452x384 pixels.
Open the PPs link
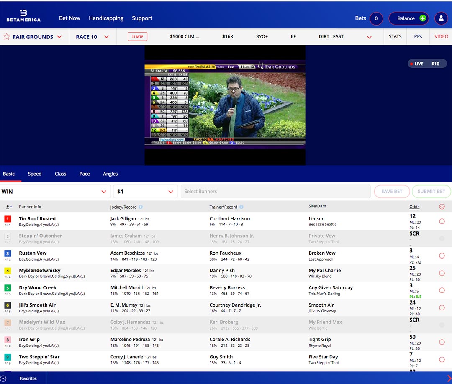point(418,37)
